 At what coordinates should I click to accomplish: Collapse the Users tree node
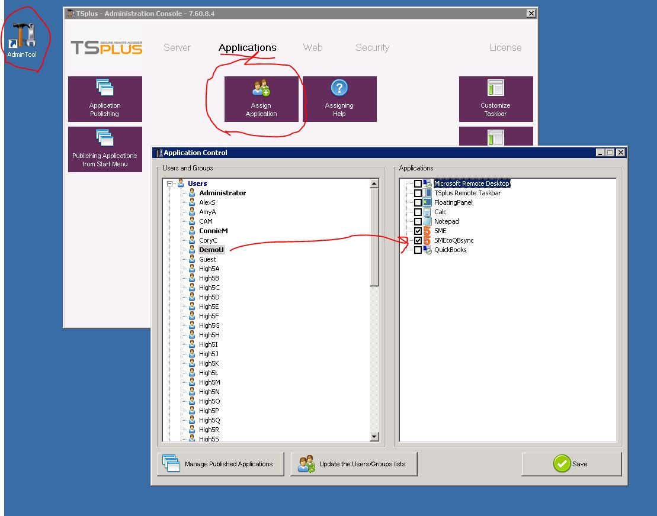(169, 183)
